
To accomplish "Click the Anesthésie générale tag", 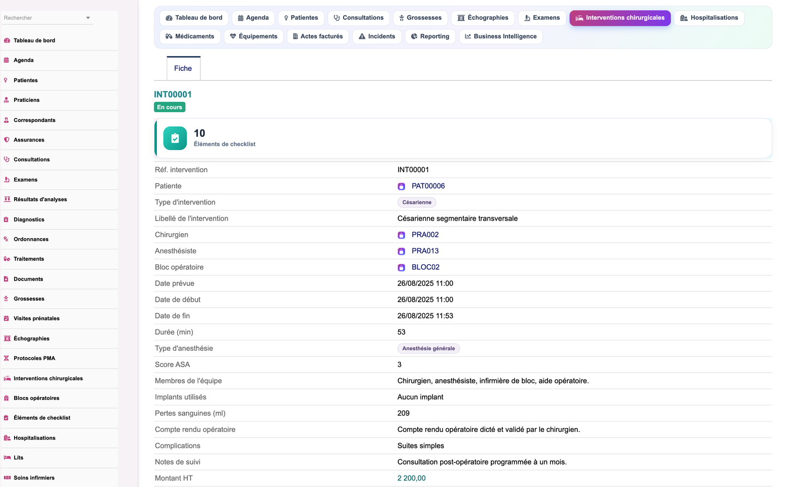I will click(429, 349).
